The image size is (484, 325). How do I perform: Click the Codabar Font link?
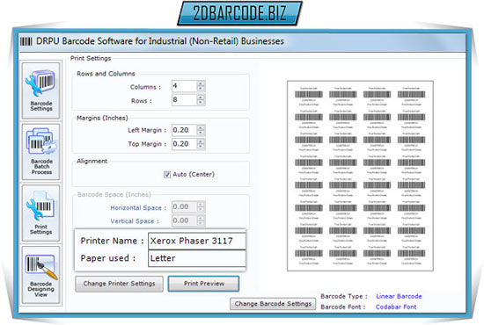[x=396, y=307]
